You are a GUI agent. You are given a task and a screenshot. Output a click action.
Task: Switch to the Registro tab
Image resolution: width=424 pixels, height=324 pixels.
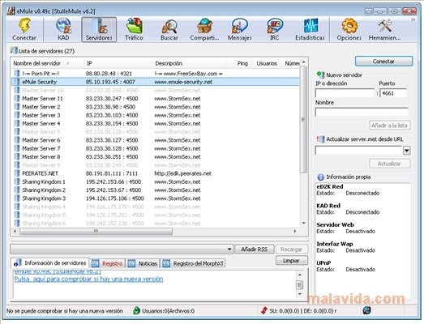coord(108,263)
